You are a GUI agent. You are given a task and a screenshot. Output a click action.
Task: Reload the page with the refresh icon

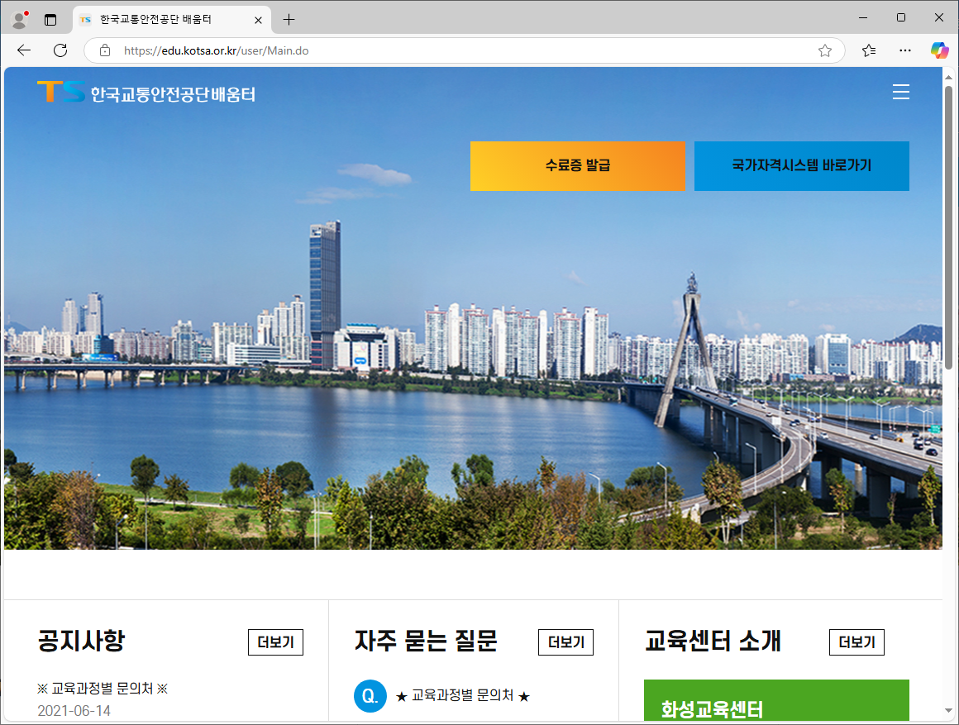click(x=60, y=50)
